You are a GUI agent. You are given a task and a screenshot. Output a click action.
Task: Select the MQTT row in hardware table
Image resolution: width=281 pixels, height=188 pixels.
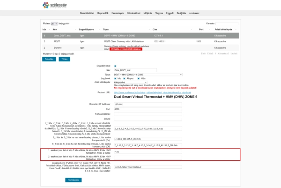tap(140, 41)
